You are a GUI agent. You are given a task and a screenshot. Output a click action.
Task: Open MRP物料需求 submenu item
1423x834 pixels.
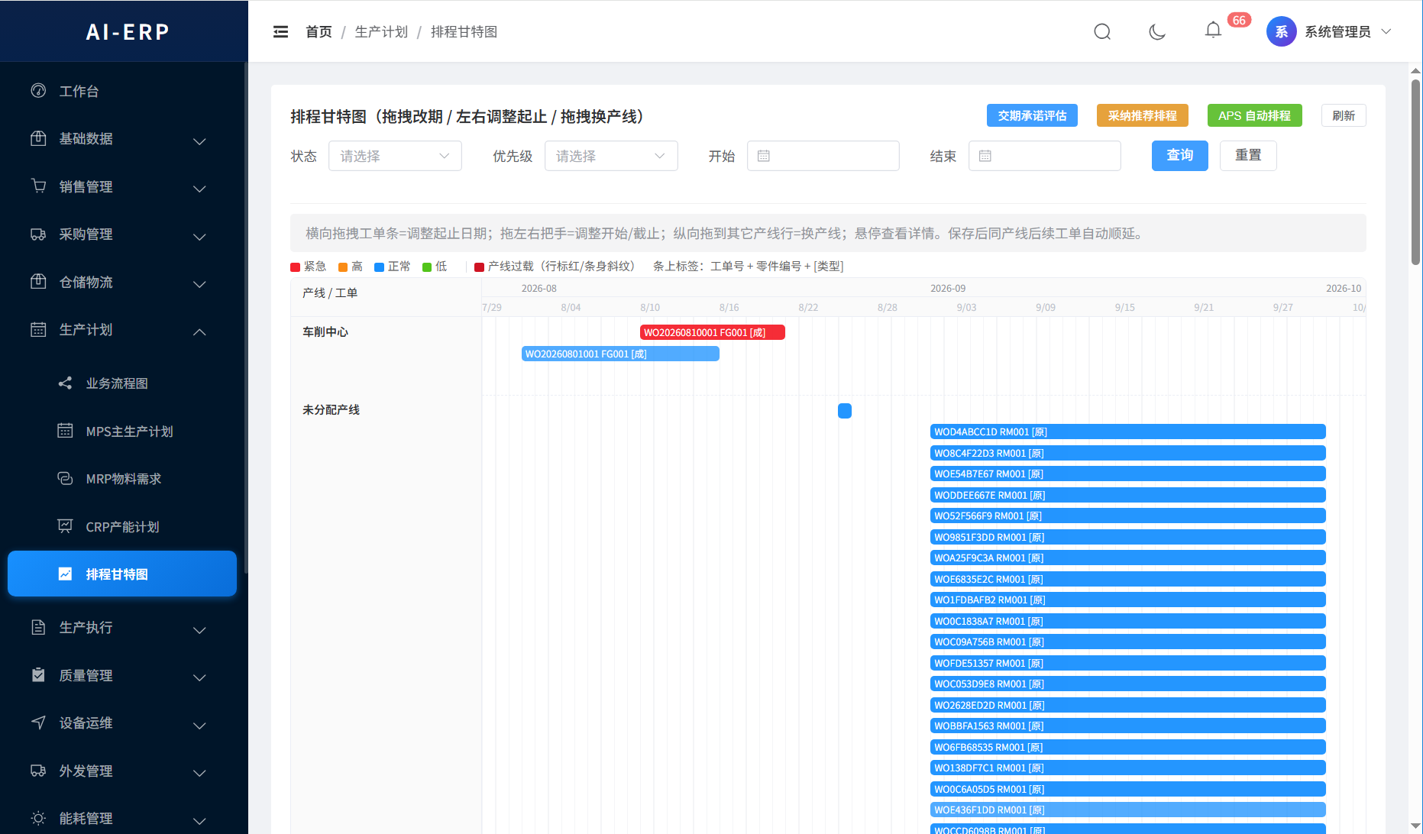coord(122,479)
